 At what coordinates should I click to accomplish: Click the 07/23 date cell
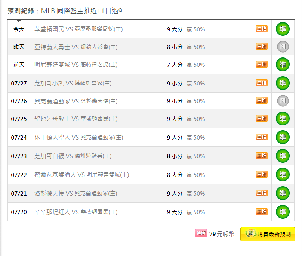[x=19, y=156]
